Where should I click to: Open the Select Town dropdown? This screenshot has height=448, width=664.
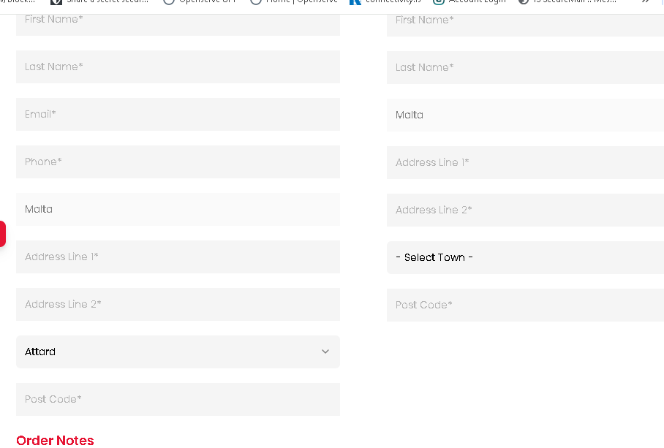pyautogui.click(x=525, y=257)
